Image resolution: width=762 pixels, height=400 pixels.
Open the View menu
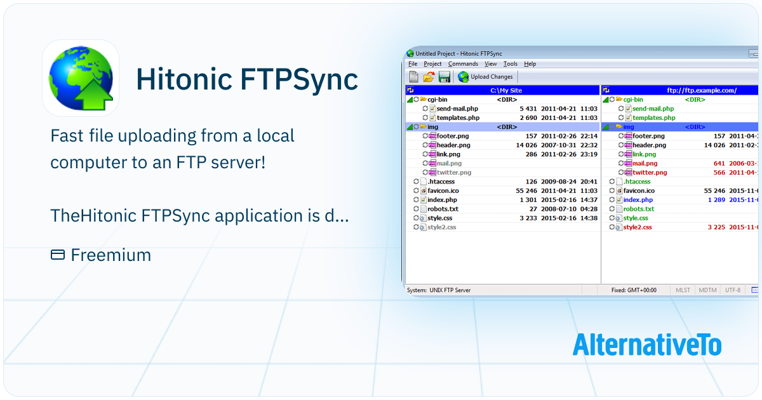click(x=491, y=64)
